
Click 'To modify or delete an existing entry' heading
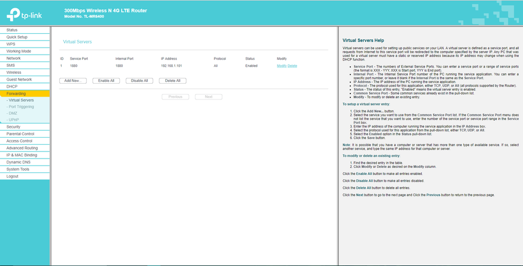pos(371,156)
